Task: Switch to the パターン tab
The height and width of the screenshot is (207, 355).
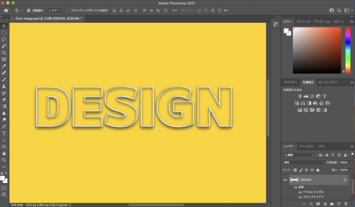Action: (339, 22)
